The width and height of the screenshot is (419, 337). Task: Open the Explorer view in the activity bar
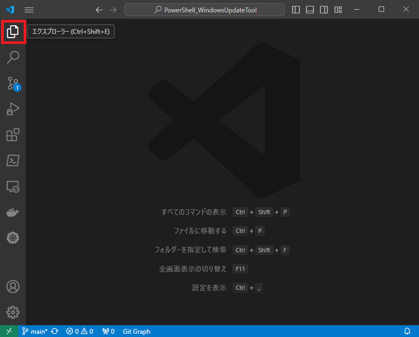click(x=13, y=32)
